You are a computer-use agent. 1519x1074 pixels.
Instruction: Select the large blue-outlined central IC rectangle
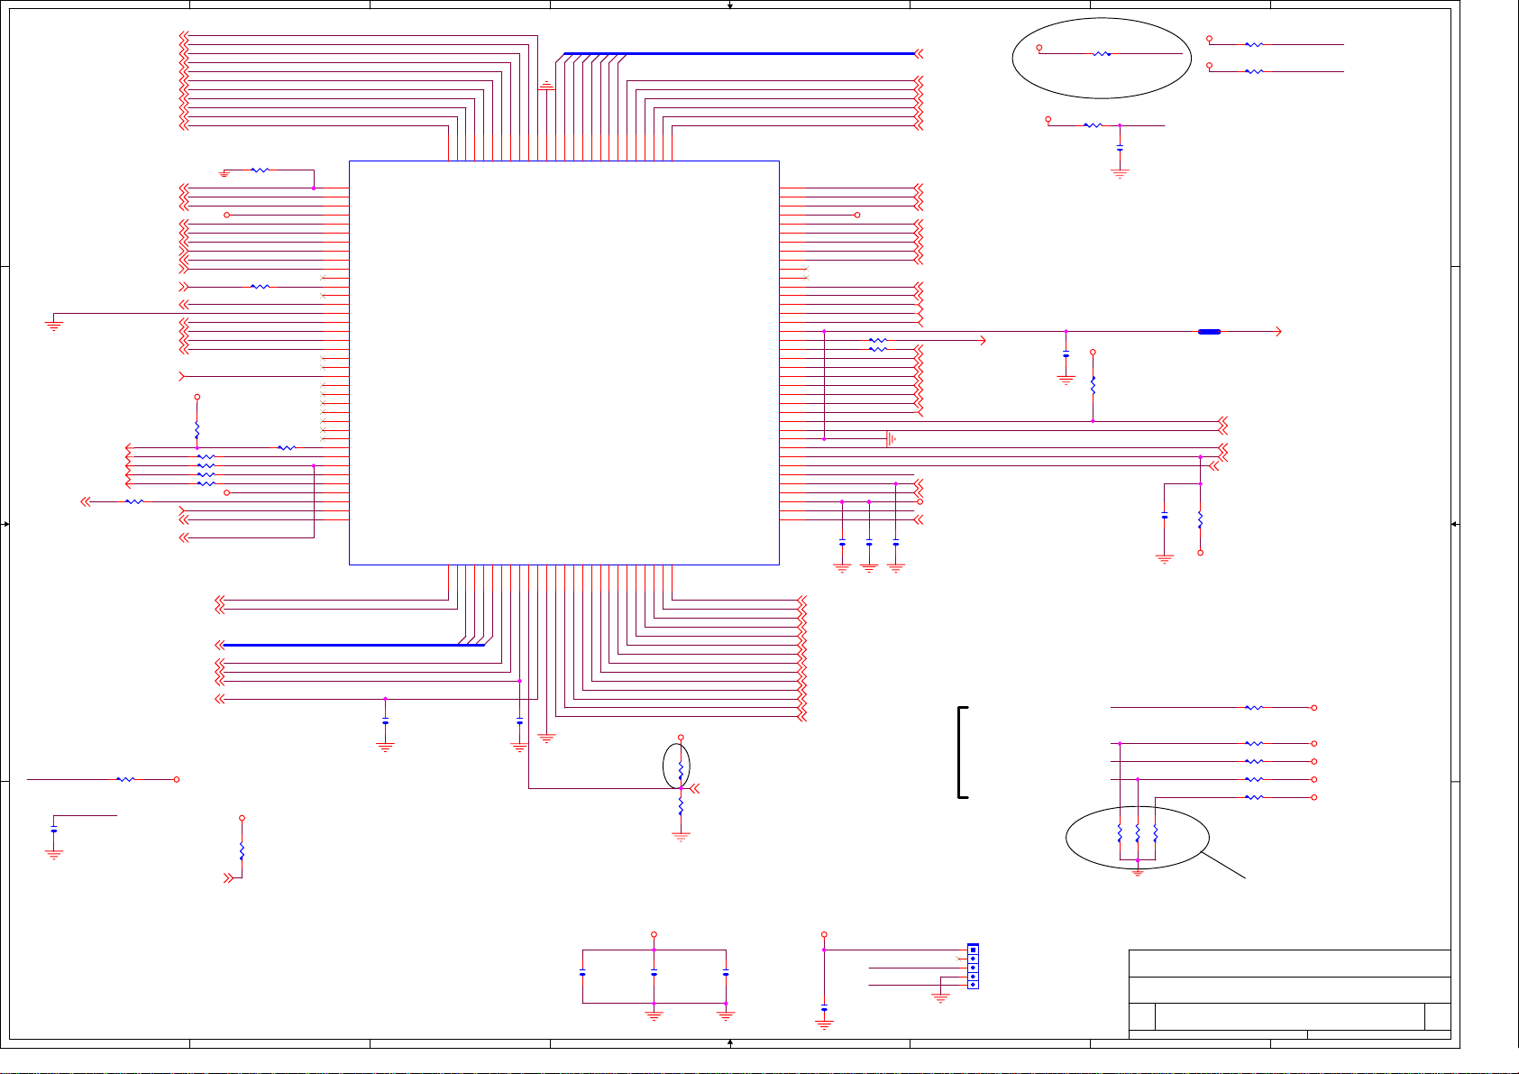[563, 363]
